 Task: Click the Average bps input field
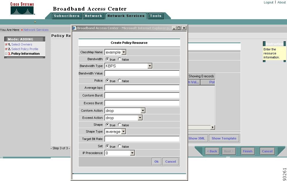click(x=142, y=88)
